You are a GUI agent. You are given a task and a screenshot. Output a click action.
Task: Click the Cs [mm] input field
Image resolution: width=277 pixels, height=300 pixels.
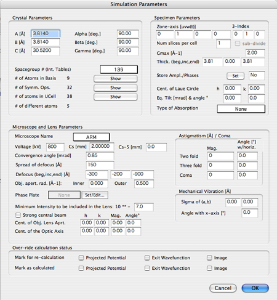click(102, 147)
